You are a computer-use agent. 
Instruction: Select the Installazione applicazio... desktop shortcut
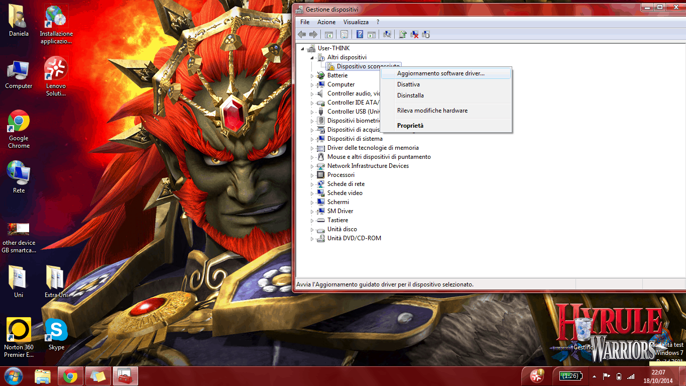tap(56, 24)
